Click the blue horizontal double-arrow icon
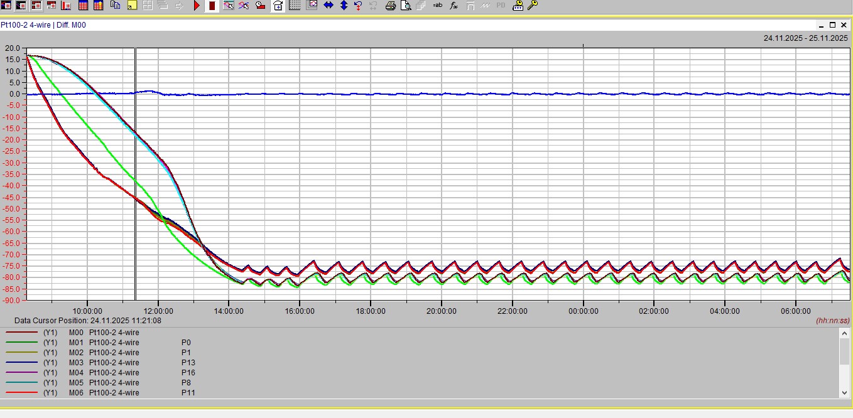This screenshot has width=853, height=418. click(329, 6)
